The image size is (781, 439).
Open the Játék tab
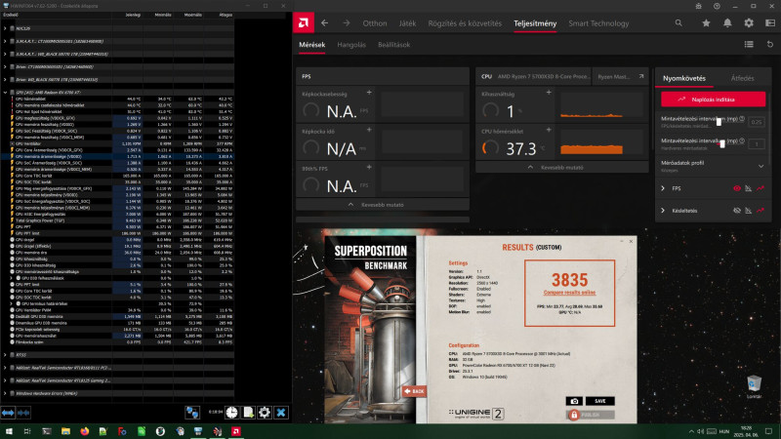point(407,23)
